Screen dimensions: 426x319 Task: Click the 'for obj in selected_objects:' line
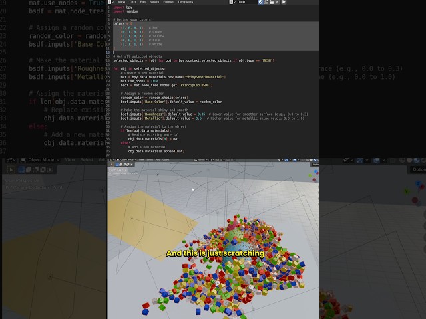139,69
